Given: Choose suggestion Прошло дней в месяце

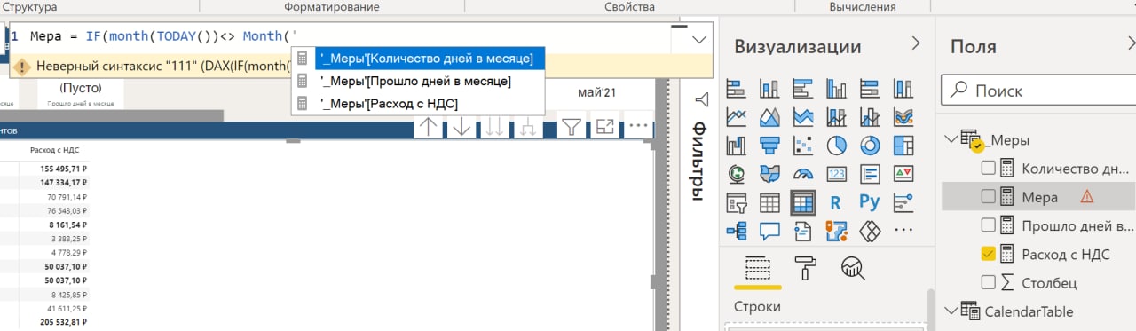Looking at the screenshot, I should click(418, 81).
